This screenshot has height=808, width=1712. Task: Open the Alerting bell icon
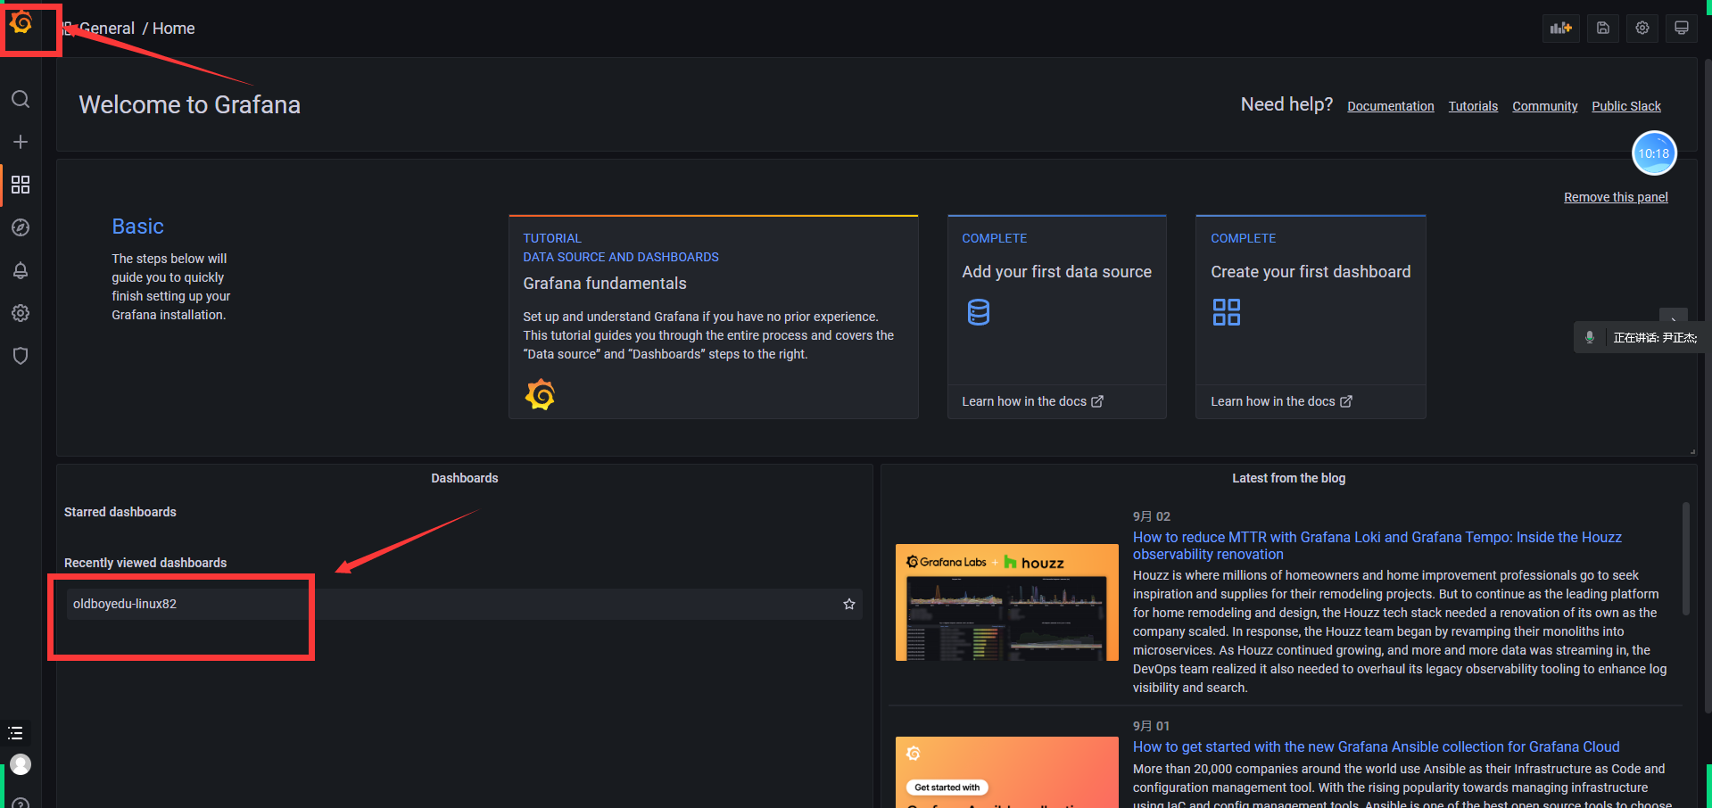click(21, 270)
